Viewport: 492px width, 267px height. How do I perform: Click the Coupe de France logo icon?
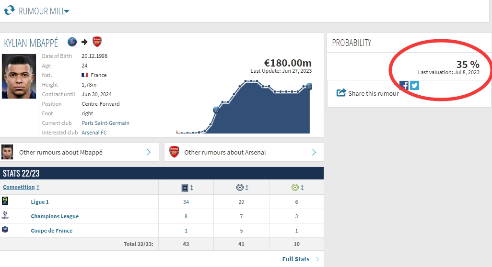[x=5, y=230]
